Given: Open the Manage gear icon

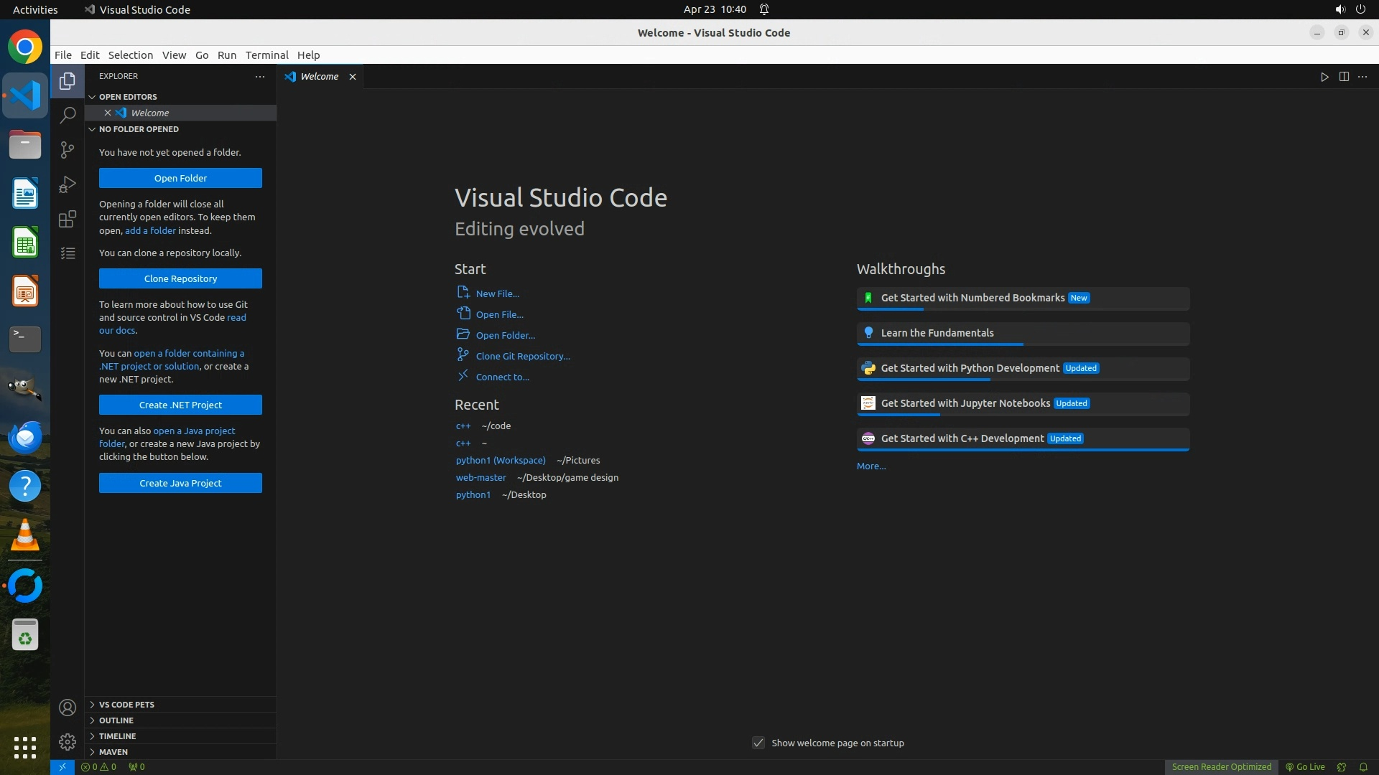Looking at the screenshot, I should pyautogui.click(x=68, y=742).
